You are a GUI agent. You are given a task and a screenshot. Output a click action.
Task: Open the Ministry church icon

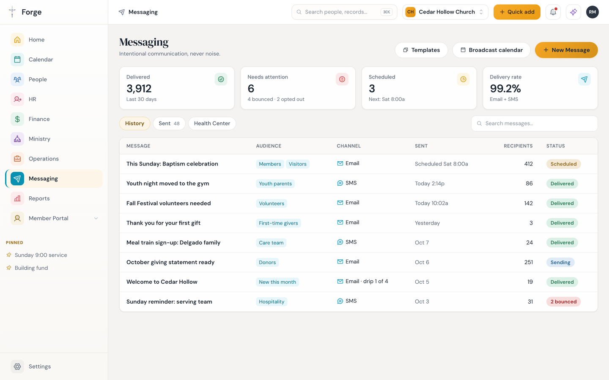pos(17,139)
